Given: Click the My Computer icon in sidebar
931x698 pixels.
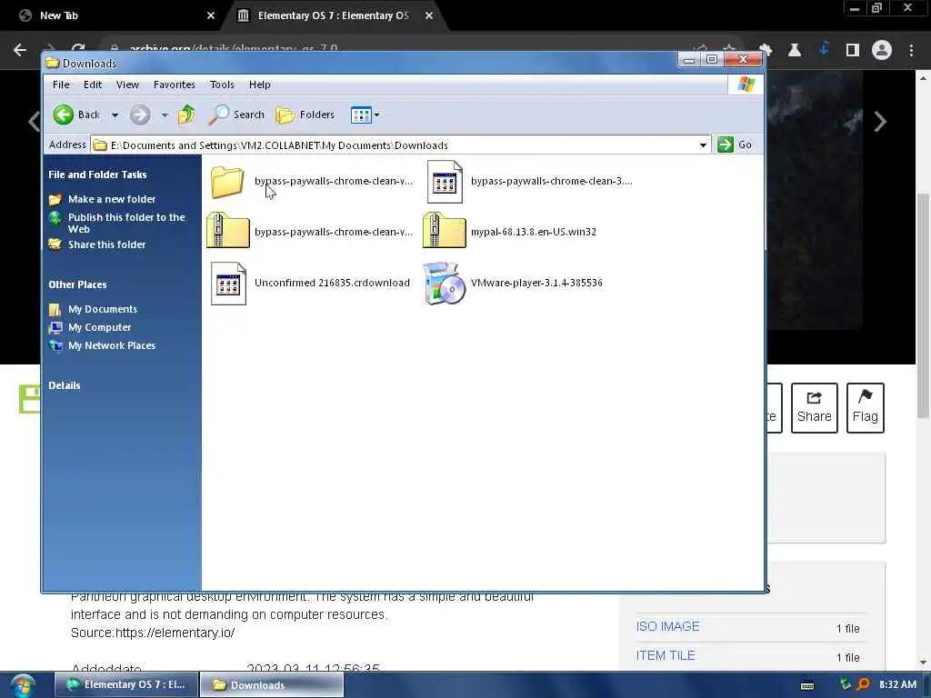Looking at the screenshot, I should pos(55,327).
